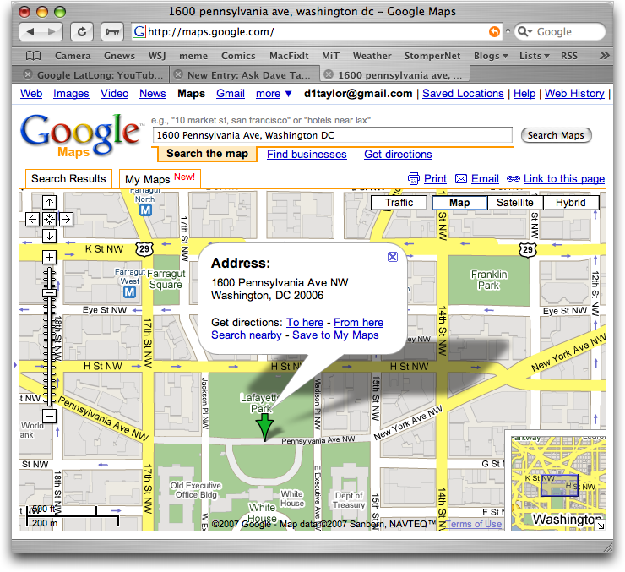
Task: Open the Web History link
Action: pos(574,93)
